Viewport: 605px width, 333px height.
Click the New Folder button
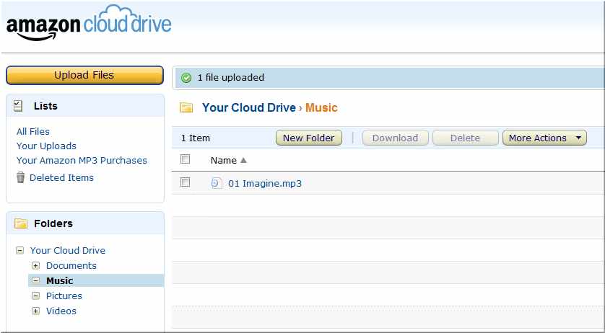pyautogui.click(x=309, y=138)
